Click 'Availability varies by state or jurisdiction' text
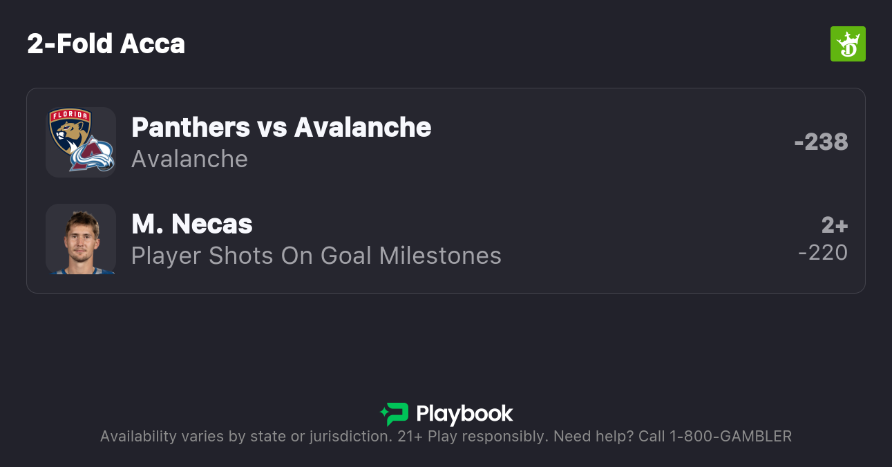The image size is (892, 467). tap(245, 437)
